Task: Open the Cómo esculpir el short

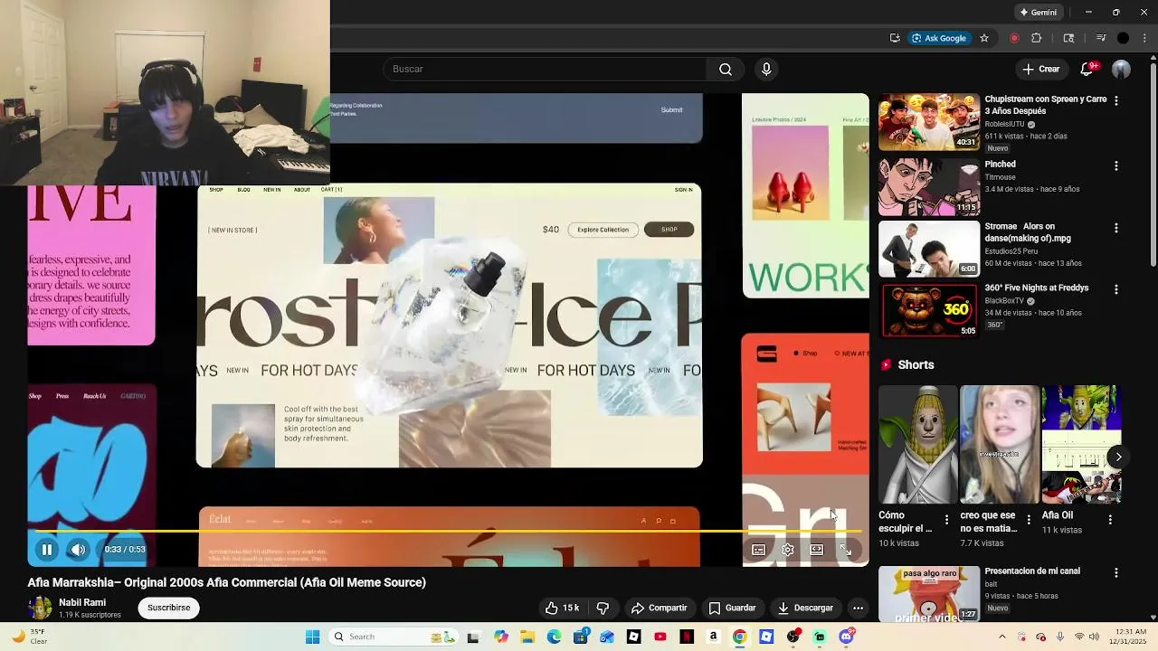Action: tap(918, 445)
